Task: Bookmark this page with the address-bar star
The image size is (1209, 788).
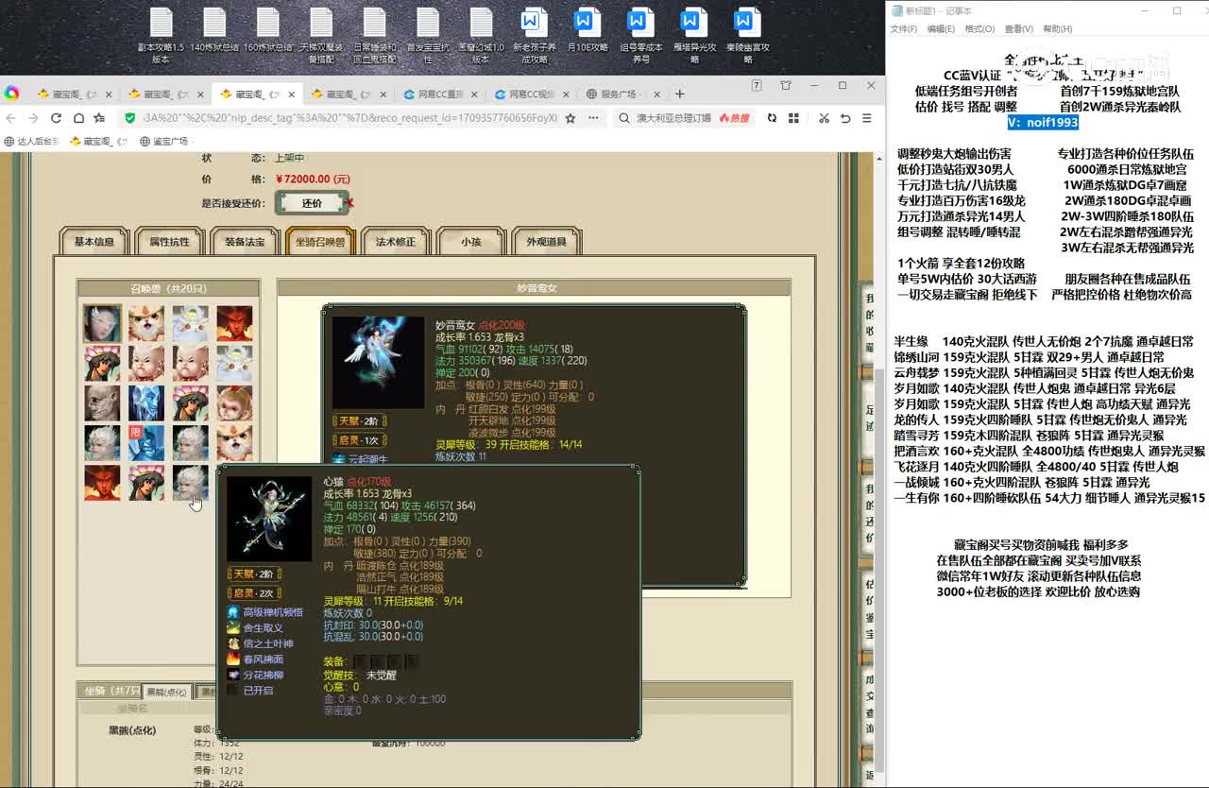Action: [570, 118]
